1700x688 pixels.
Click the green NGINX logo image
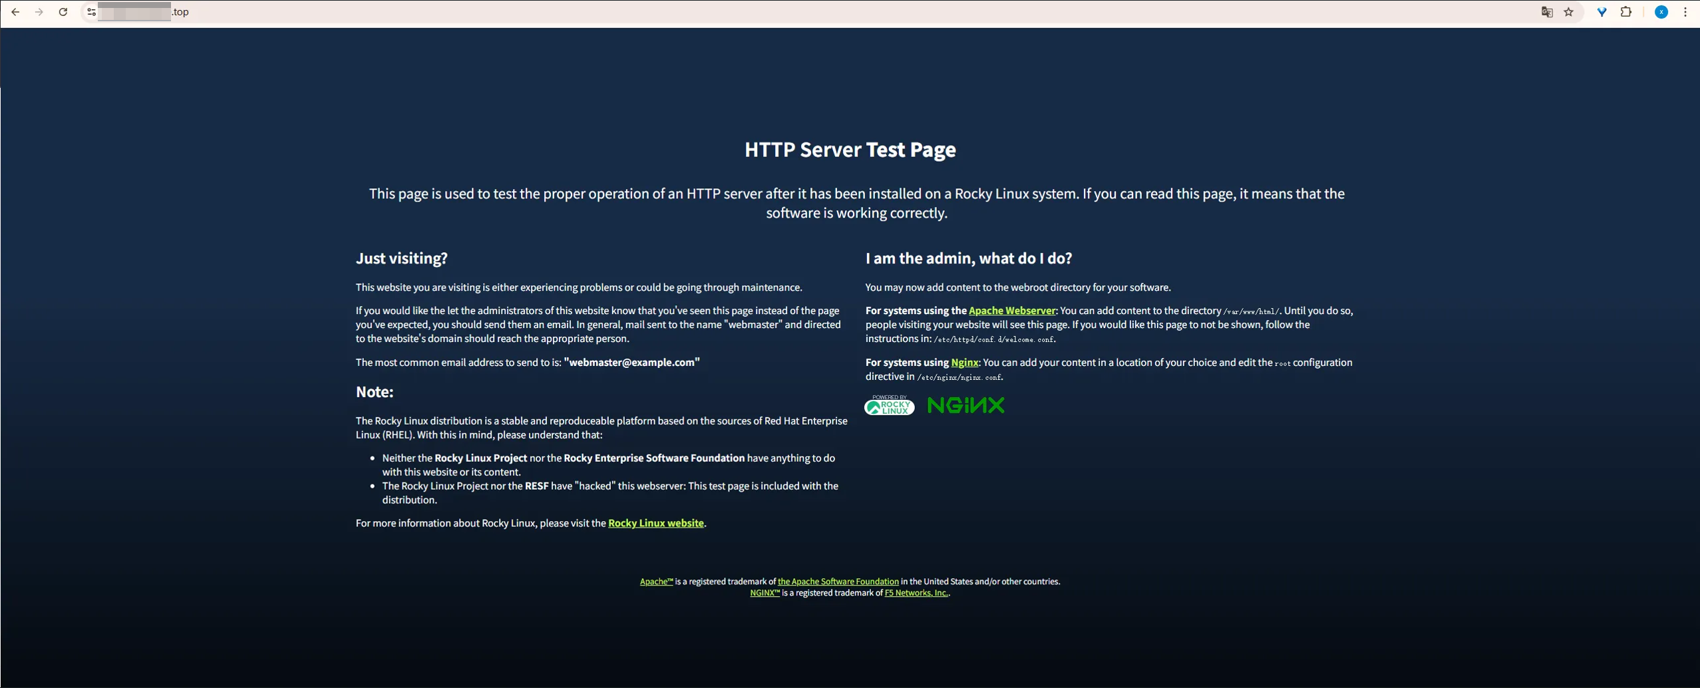click(x=965, y=405)
